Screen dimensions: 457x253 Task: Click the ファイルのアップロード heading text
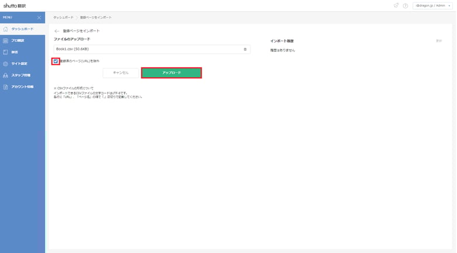point(72,39)
